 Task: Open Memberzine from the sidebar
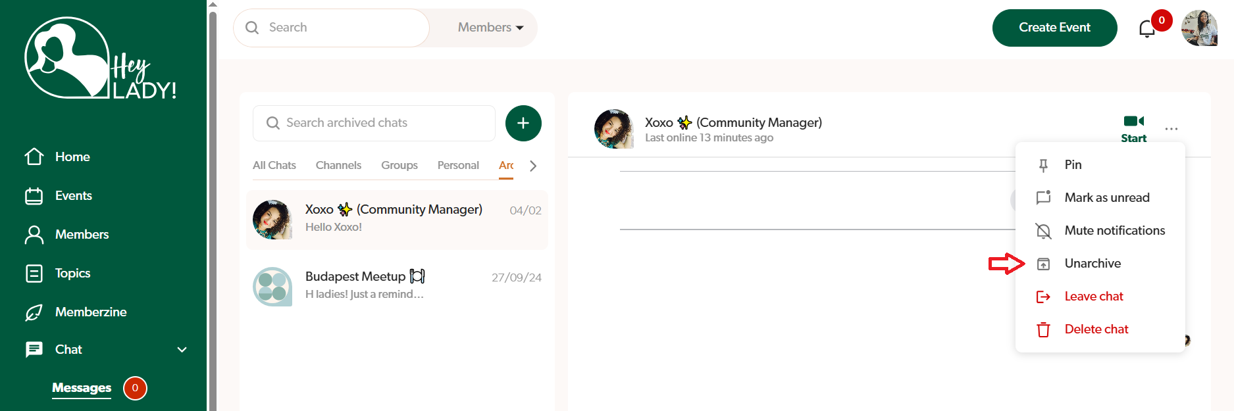pos(90,312)
